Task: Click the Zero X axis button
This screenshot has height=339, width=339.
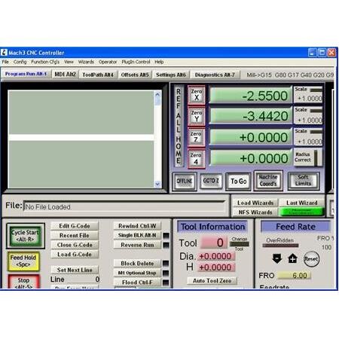Action: point(197,95)
